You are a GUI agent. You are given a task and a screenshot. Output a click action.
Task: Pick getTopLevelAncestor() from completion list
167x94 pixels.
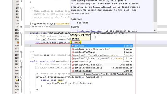tap(102, 65)
